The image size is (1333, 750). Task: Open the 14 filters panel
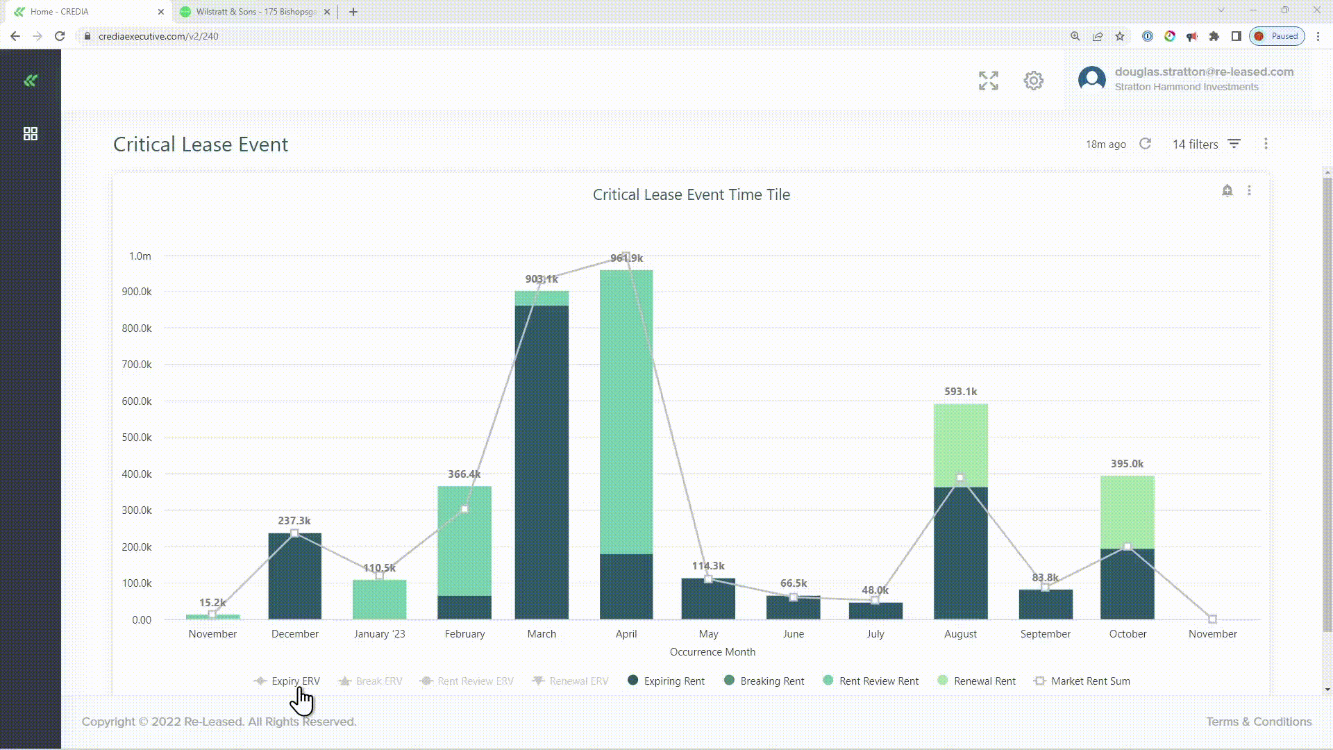(x=1206, y=144)
